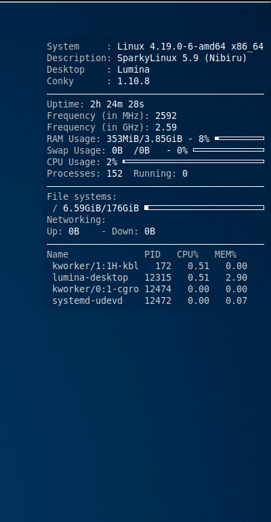Screen dimensions: 271x522
Task: Click the RAM value '353MiB/3.85GiB'
Action: tap(144, 139)
